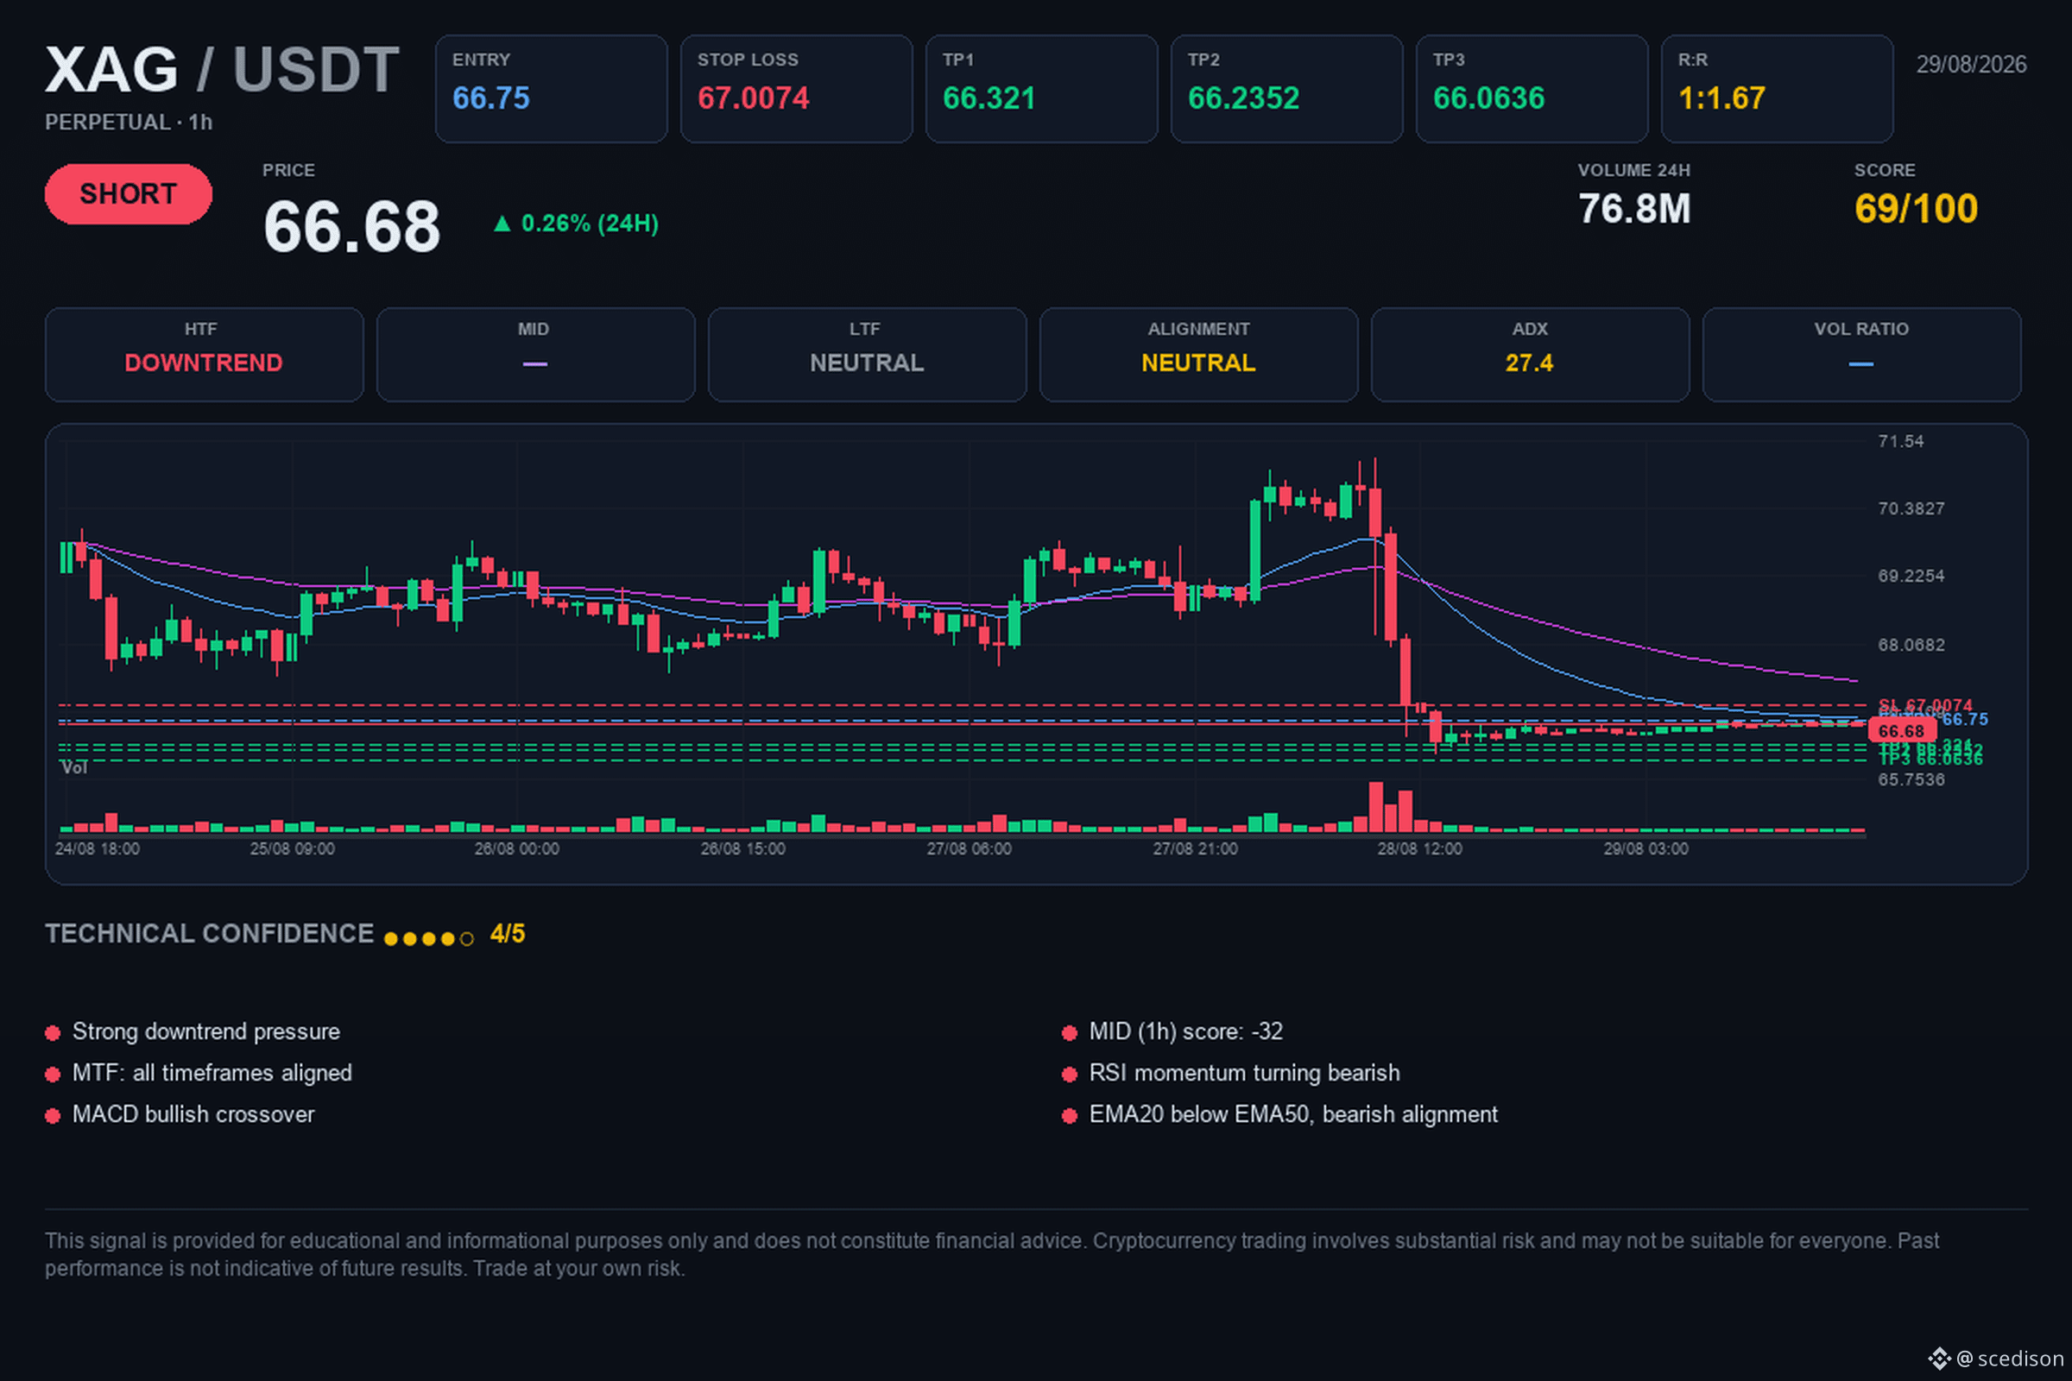Viewport: 2072px width, 1381px height.
Task: Click the confidence rating dots
Action: (x=429, y=939)
